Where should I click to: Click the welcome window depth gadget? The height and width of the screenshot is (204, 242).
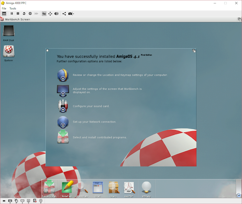(x=194, y=50)
